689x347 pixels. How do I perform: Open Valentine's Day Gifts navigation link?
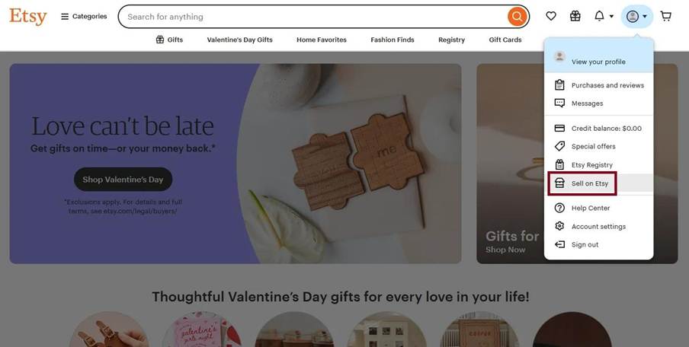point(239,40)
